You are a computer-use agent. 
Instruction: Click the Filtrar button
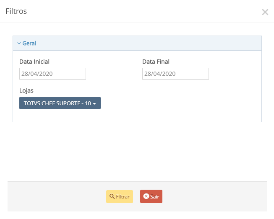pos(120,196)
